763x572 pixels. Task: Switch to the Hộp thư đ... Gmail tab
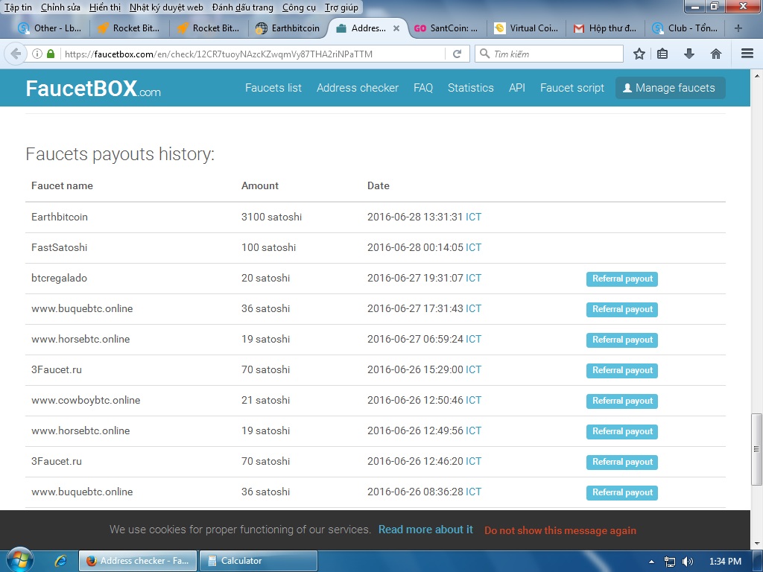tap(605, 28)
